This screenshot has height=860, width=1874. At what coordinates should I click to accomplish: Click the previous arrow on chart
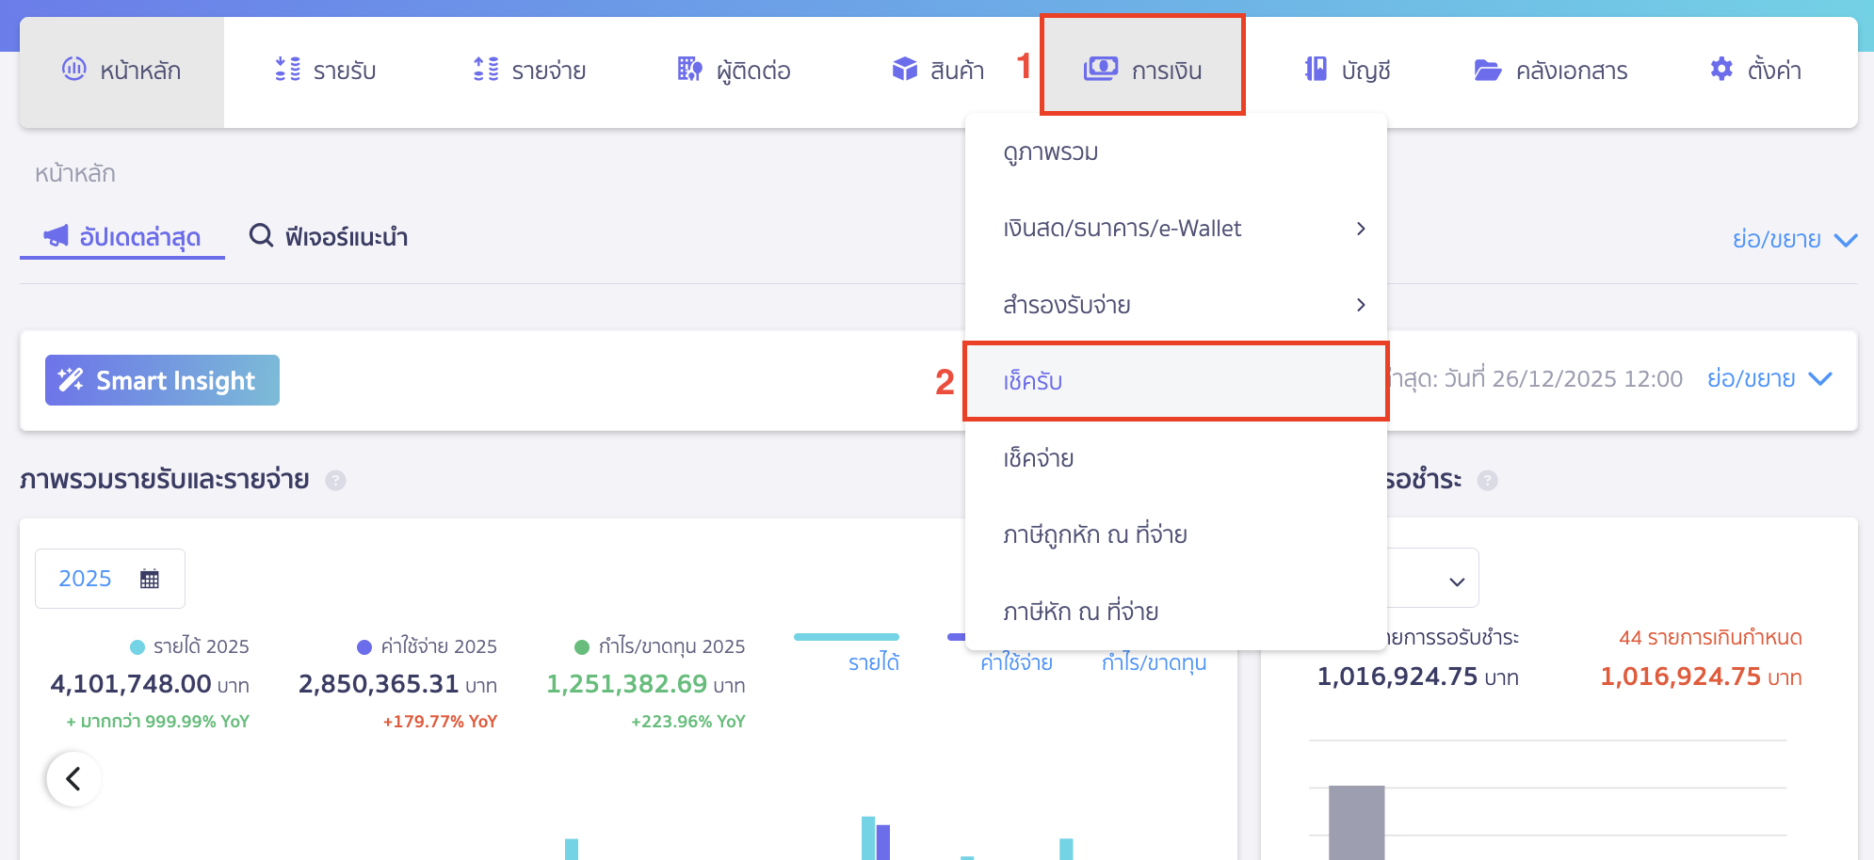coord(73,779)
